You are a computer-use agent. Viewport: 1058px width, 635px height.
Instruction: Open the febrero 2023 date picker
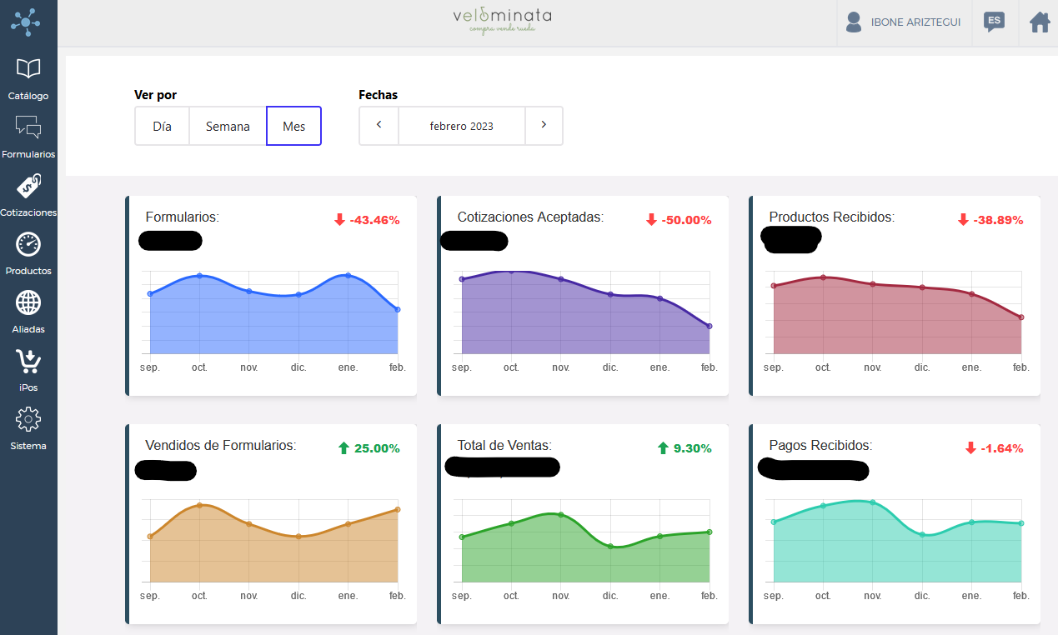tap(461, 127)
